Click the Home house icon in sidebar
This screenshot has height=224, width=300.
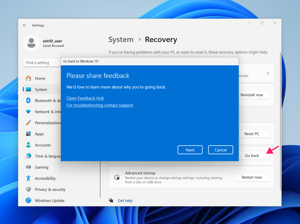point(28,78)
